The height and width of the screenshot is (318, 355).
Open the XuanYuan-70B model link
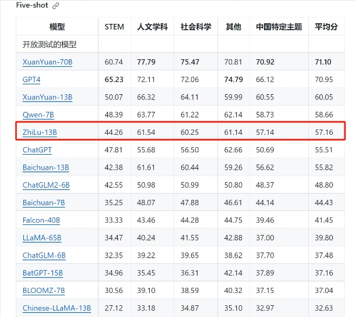pos(48,62)
